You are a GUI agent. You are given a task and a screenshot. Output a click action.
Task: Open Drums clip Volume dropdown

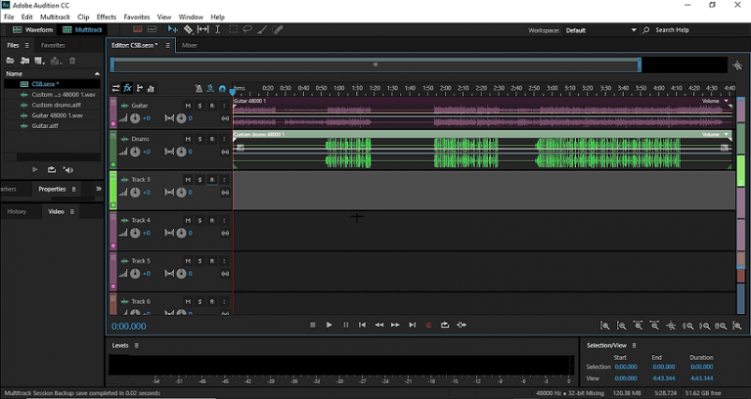pyautogui.click(x=727, y=135)
